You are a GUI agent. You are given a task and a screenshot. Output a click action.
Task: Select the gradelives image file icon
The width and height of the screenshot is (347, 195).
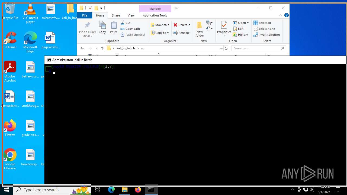click(x=30, y=128)
